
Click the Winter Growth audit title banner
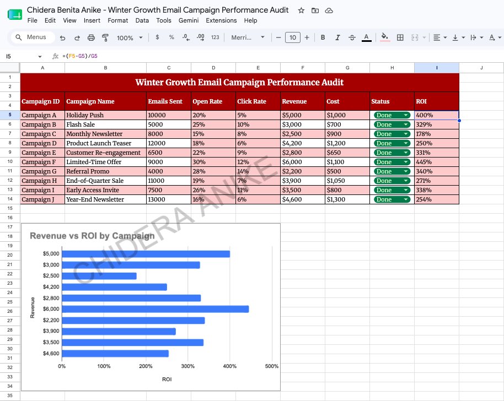click(239, 82)
